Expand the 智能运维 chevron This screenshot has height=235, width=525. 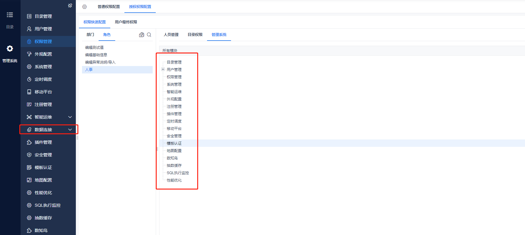(x=70, y=117)
